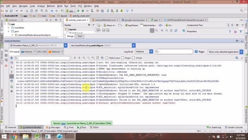Click the Make Project build icon
This screenshot has width=248, height=140.
tap(62, 11)
